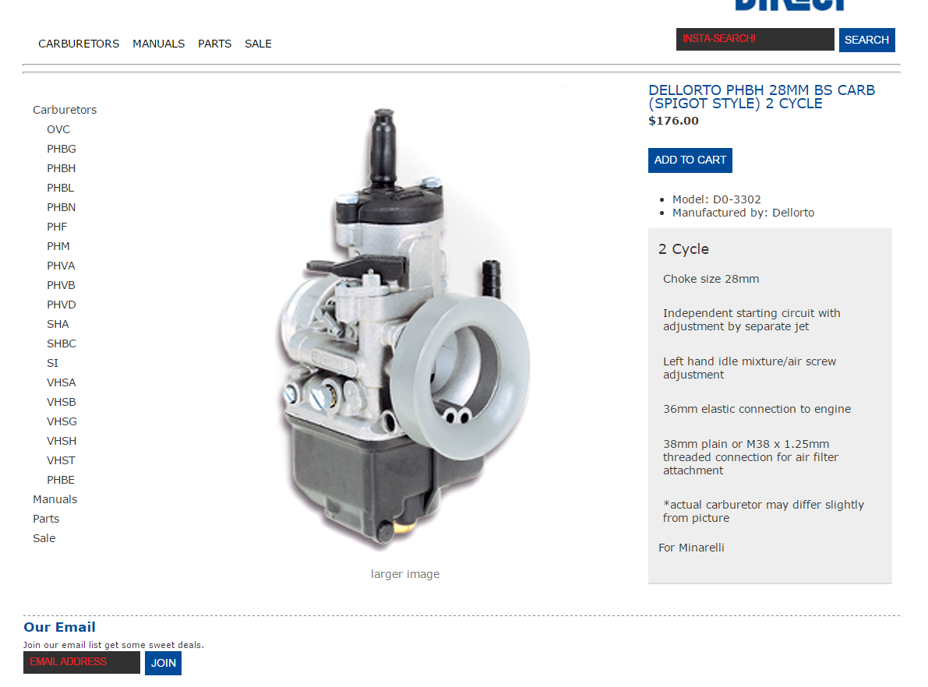928x687 pixels.
Task: Open the Manuals top menu
Action: point(159,44)
